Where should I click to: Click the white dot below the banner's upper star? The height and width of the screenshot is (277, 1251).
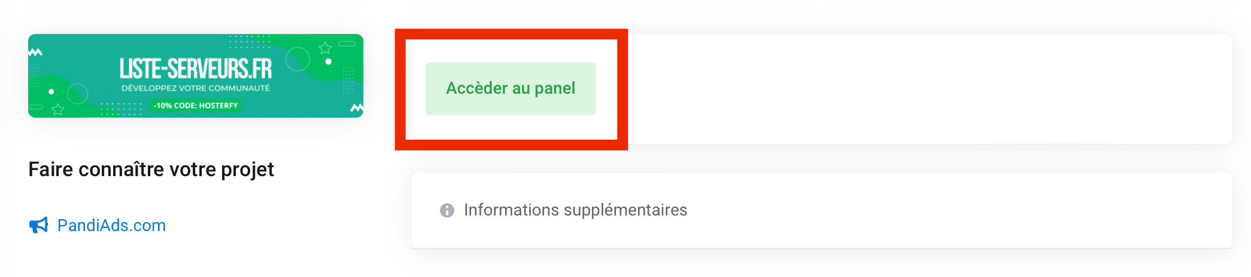(x=328, y=61)
